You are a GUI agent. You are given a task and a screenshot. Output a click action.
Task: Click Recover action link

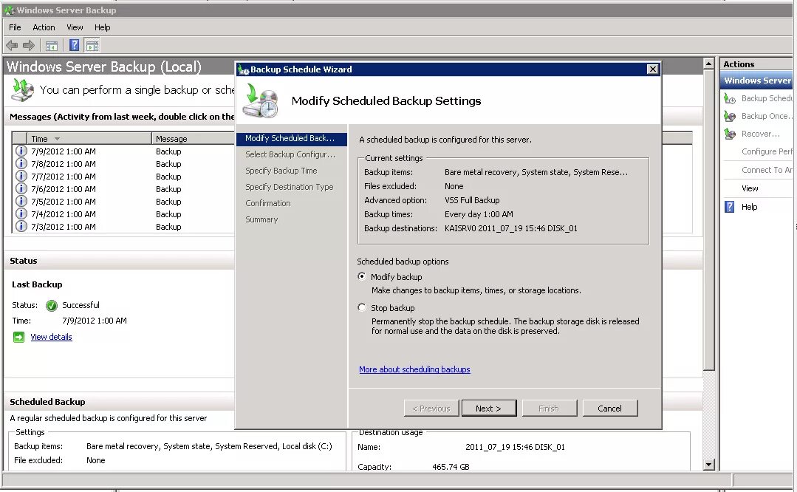pos(760,134)
